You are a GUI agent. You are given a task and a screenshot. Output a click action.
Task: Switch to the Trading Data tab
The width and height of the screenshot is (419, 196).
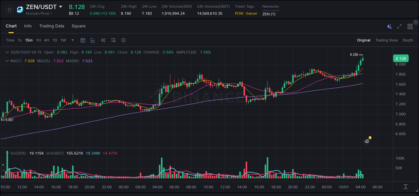pos(52,26)
